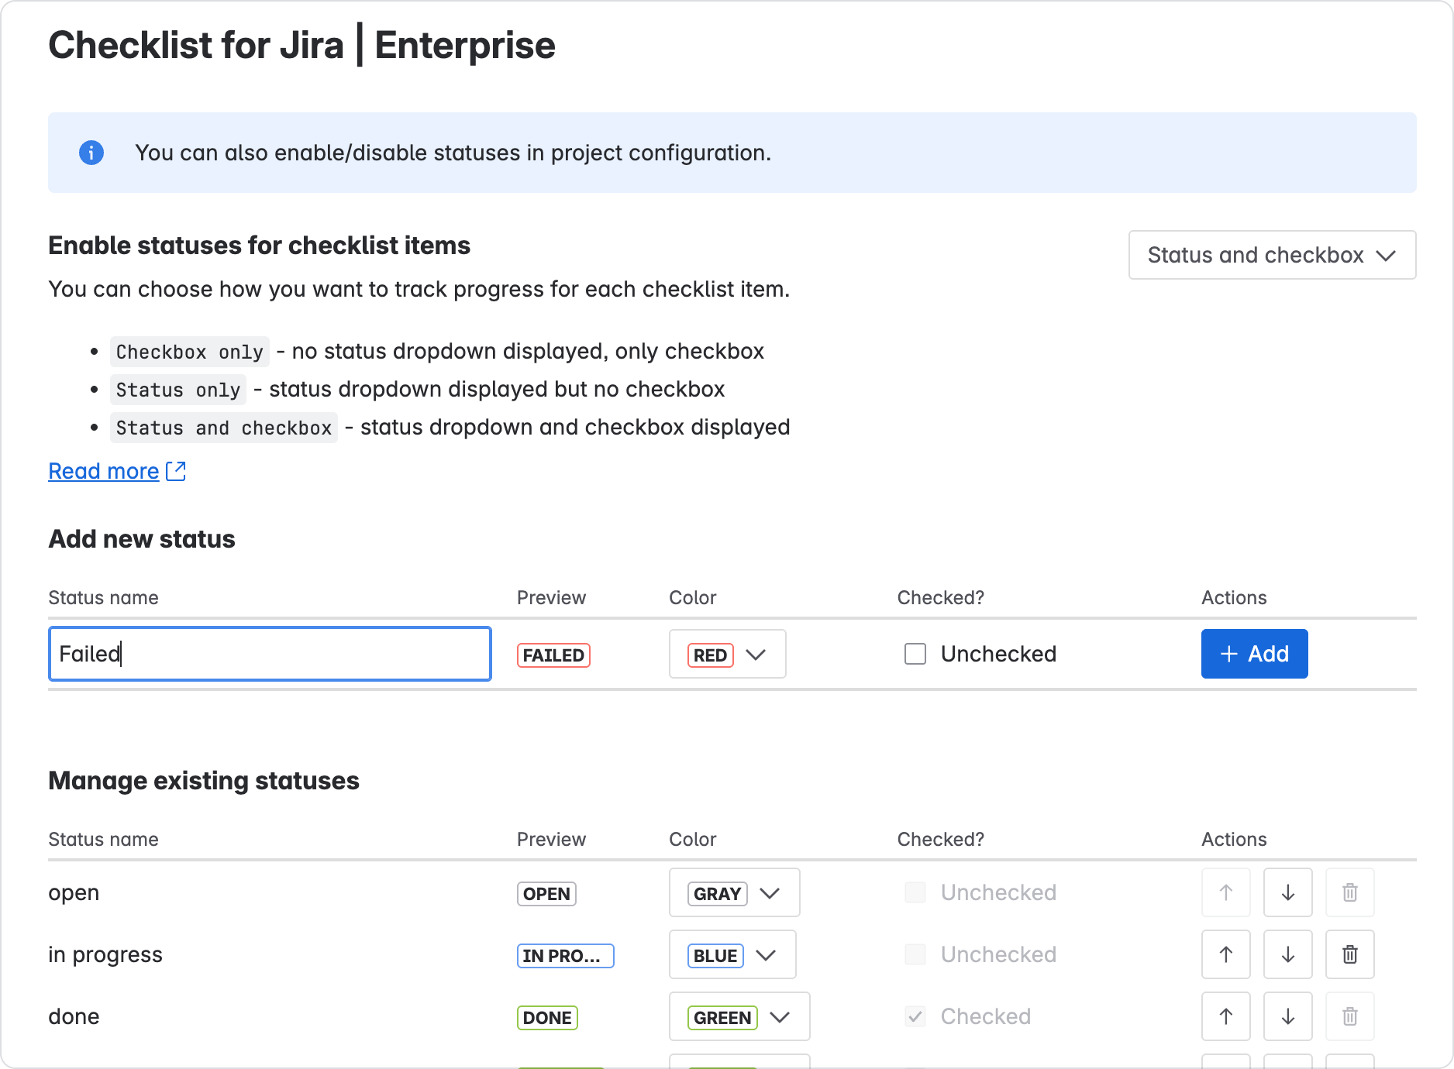Delete the in progress status
This screenshot has height=1069, width=1454.
[x=1350, y=954]
